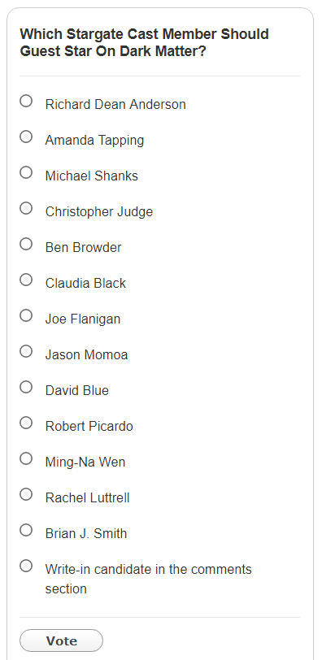Choose Rachel Luttrell in the poll
Screen dimensions: 322x660
26,494
